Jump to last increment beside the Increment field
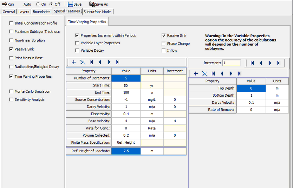 (279, 63)
